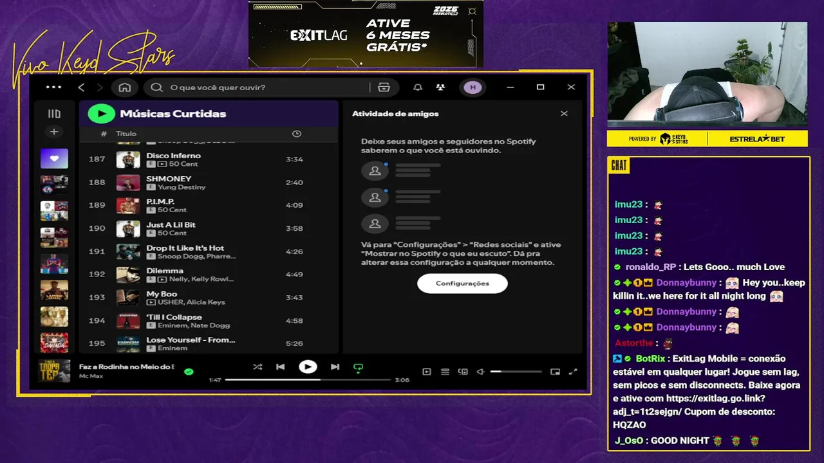Viewport: 824px width, 463px height.
Task: Open the mini player icon
Action: point(556,372)
